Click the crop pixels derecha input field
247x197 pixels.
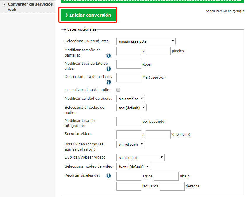[x=172, y=186]
